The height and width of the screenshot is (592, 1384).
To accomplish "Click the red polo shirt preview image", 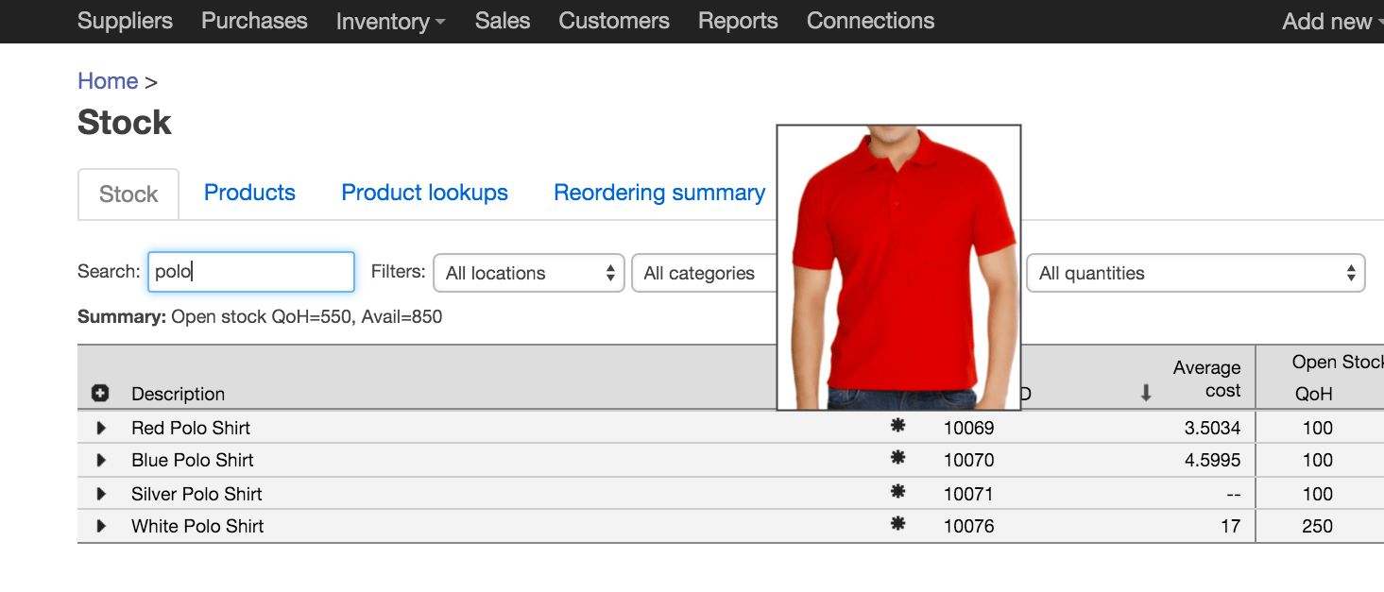I will tap(898, 268).
